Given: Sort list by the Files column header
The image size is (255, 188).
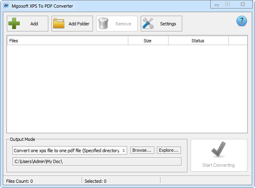Looking at the screenshot, I should coord(67,41).
